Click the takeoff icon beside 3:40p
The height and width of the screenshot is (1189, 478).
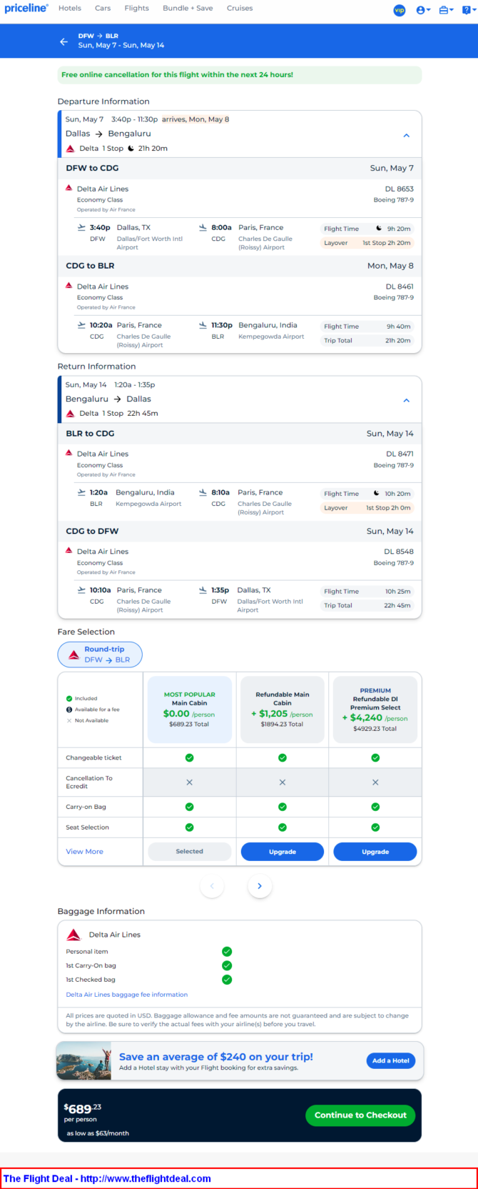[81, 228]
